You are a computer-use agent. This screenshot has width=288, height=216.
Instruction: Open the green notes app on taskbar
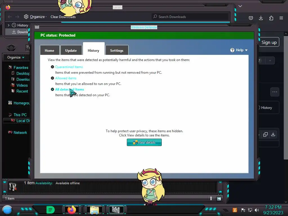click(x=51, y=210)
